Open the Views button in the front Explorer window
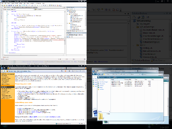 [x=109, y=77]
